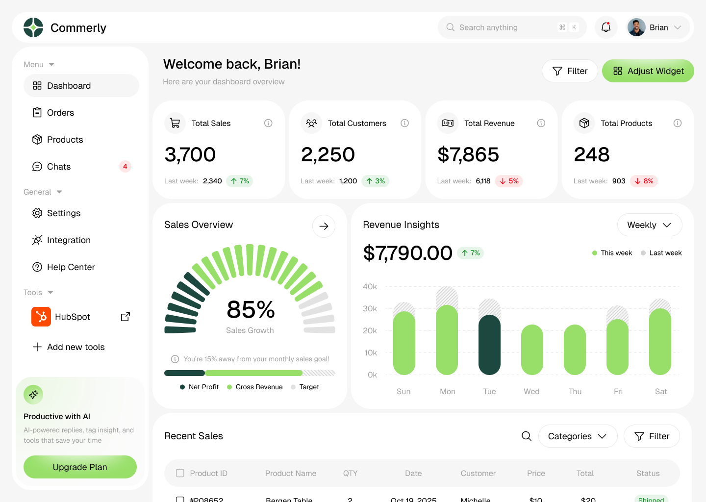
Task: Select the Orders icon in sidebar
Action: click(x=37, y=112)
